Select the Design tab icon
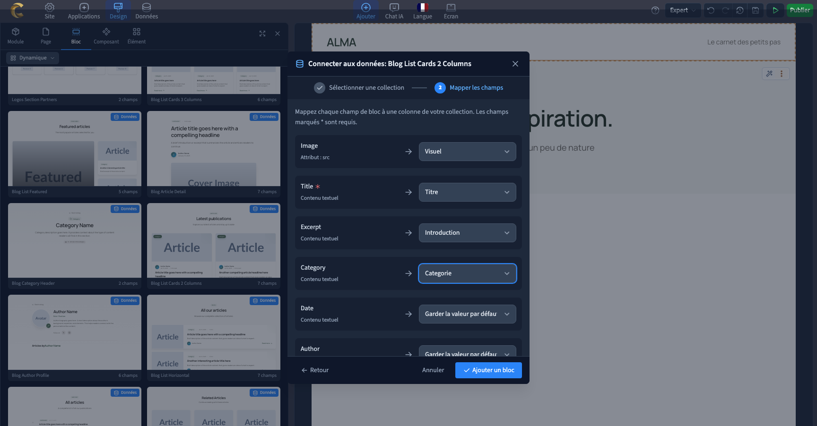 118,7
